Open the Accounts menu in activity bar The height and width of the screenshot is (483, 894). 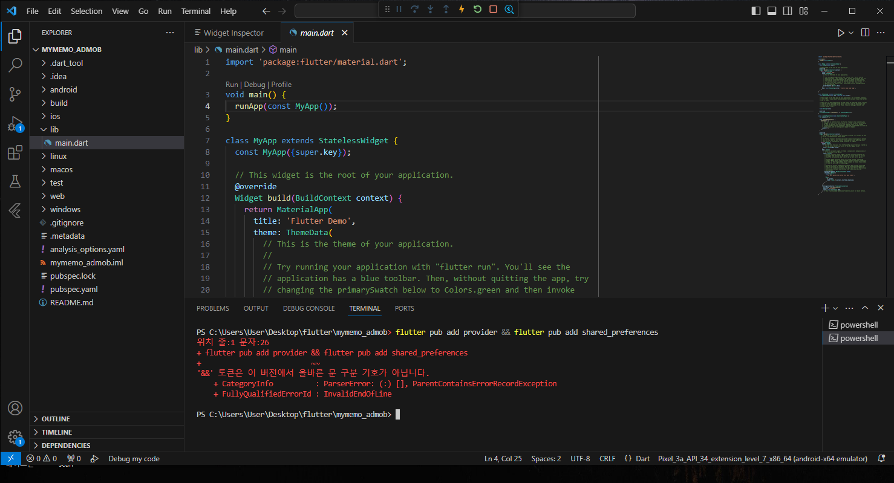15,408
